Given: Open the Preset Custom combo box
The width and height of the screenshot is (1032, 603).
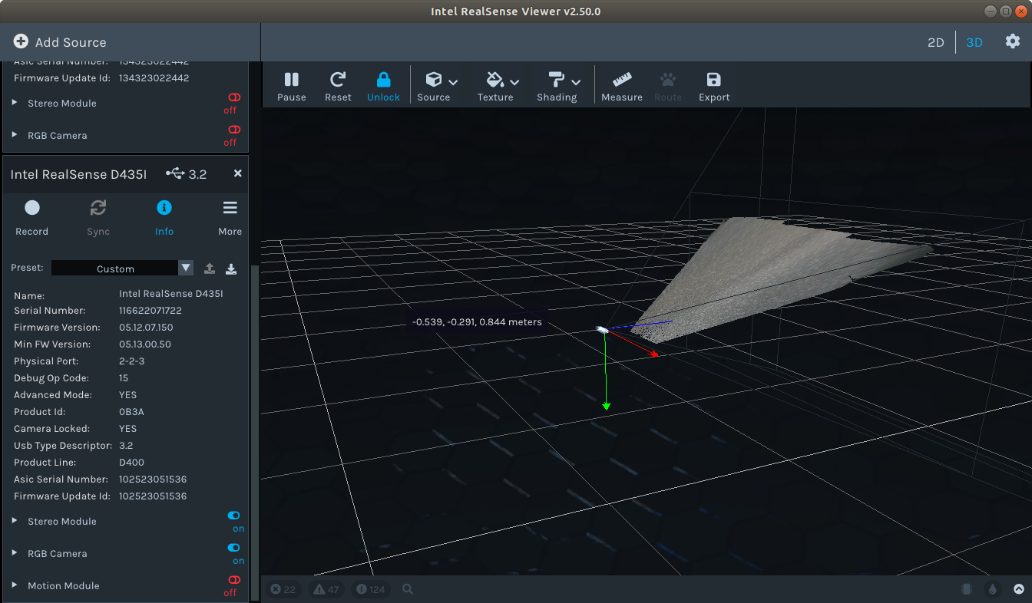Looking at the screenshot, I should pyautogui.click(x=122, y=268).
